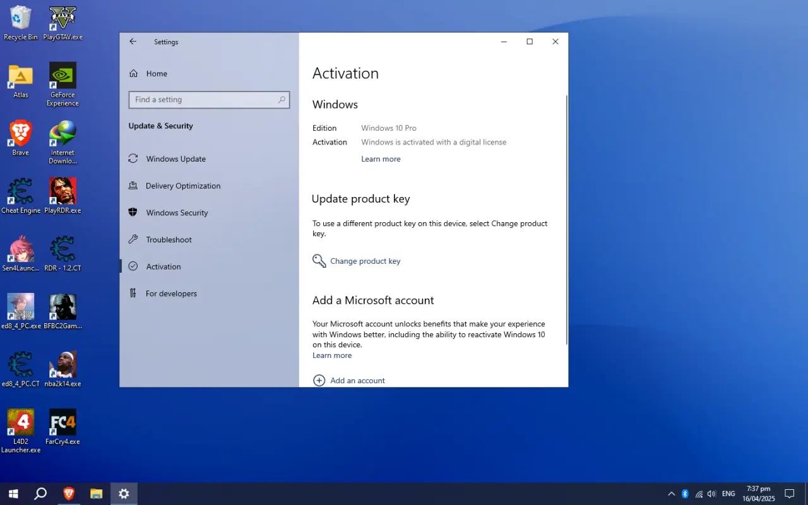The image size is (808, 505).
Task: Maximize the Settings window
Action: pyautogui.click(x=530, y=42)
